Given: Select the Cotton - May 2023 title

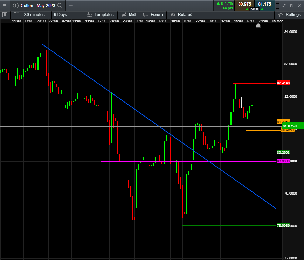Looking at the screenshot, I should 38,6.
